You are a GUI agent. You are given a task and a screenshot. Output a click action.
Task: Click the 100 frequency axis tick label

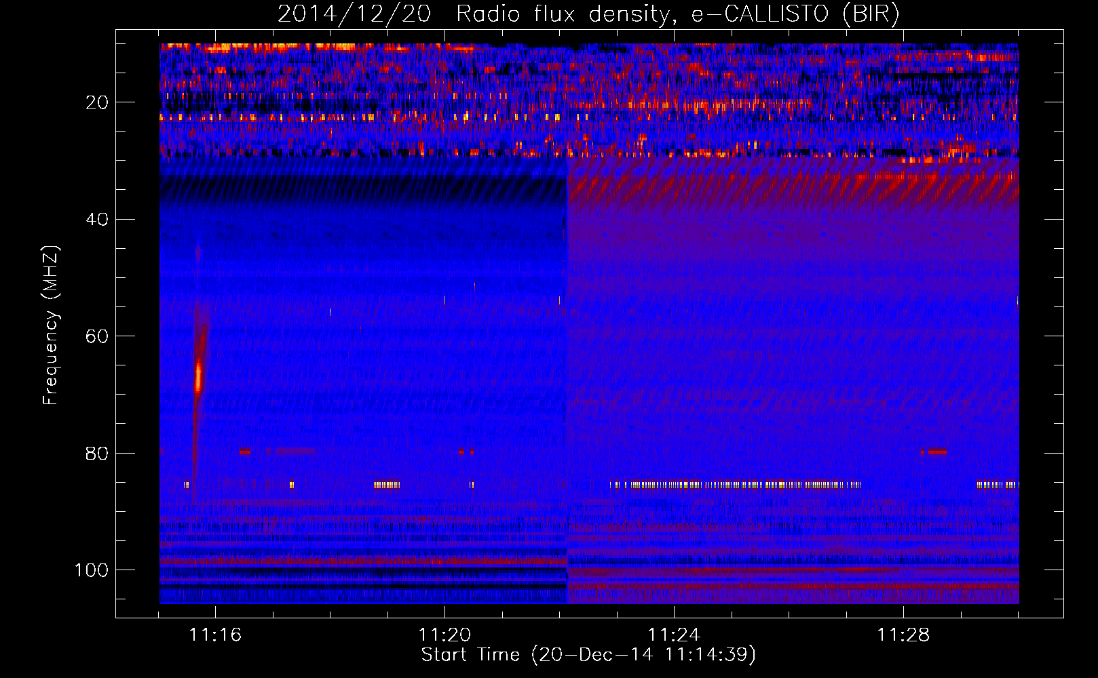click(x=92, y=570)
